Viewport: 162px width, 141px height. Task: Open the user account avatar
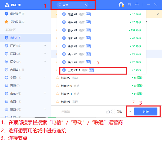click(121, 5)
